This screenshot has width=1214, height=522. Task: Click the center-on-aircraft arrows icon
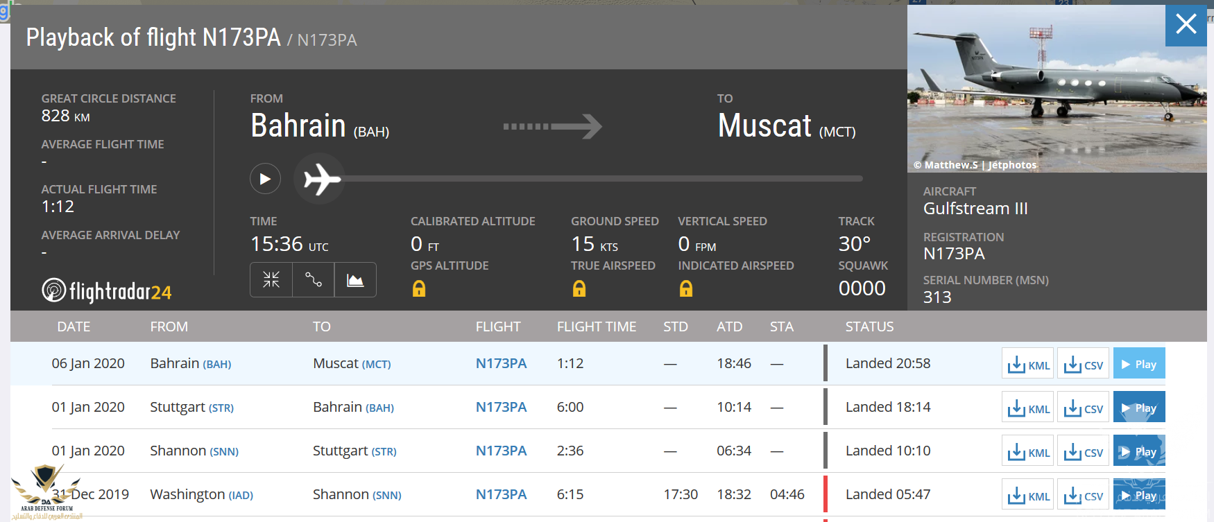[271, 280]
